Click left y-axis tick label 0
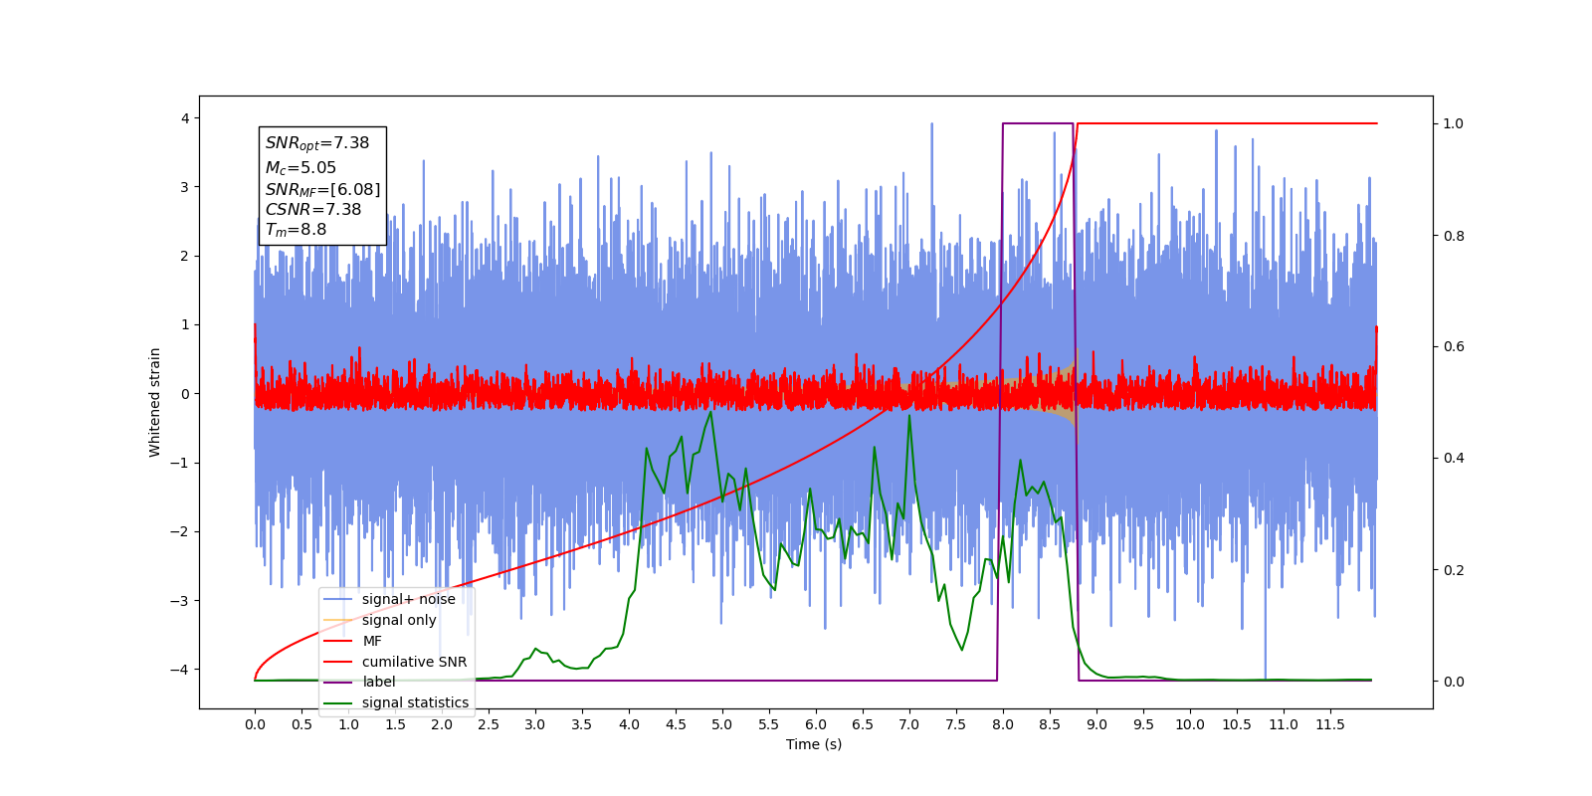The image size is (1592, 796). click(185, 394)
